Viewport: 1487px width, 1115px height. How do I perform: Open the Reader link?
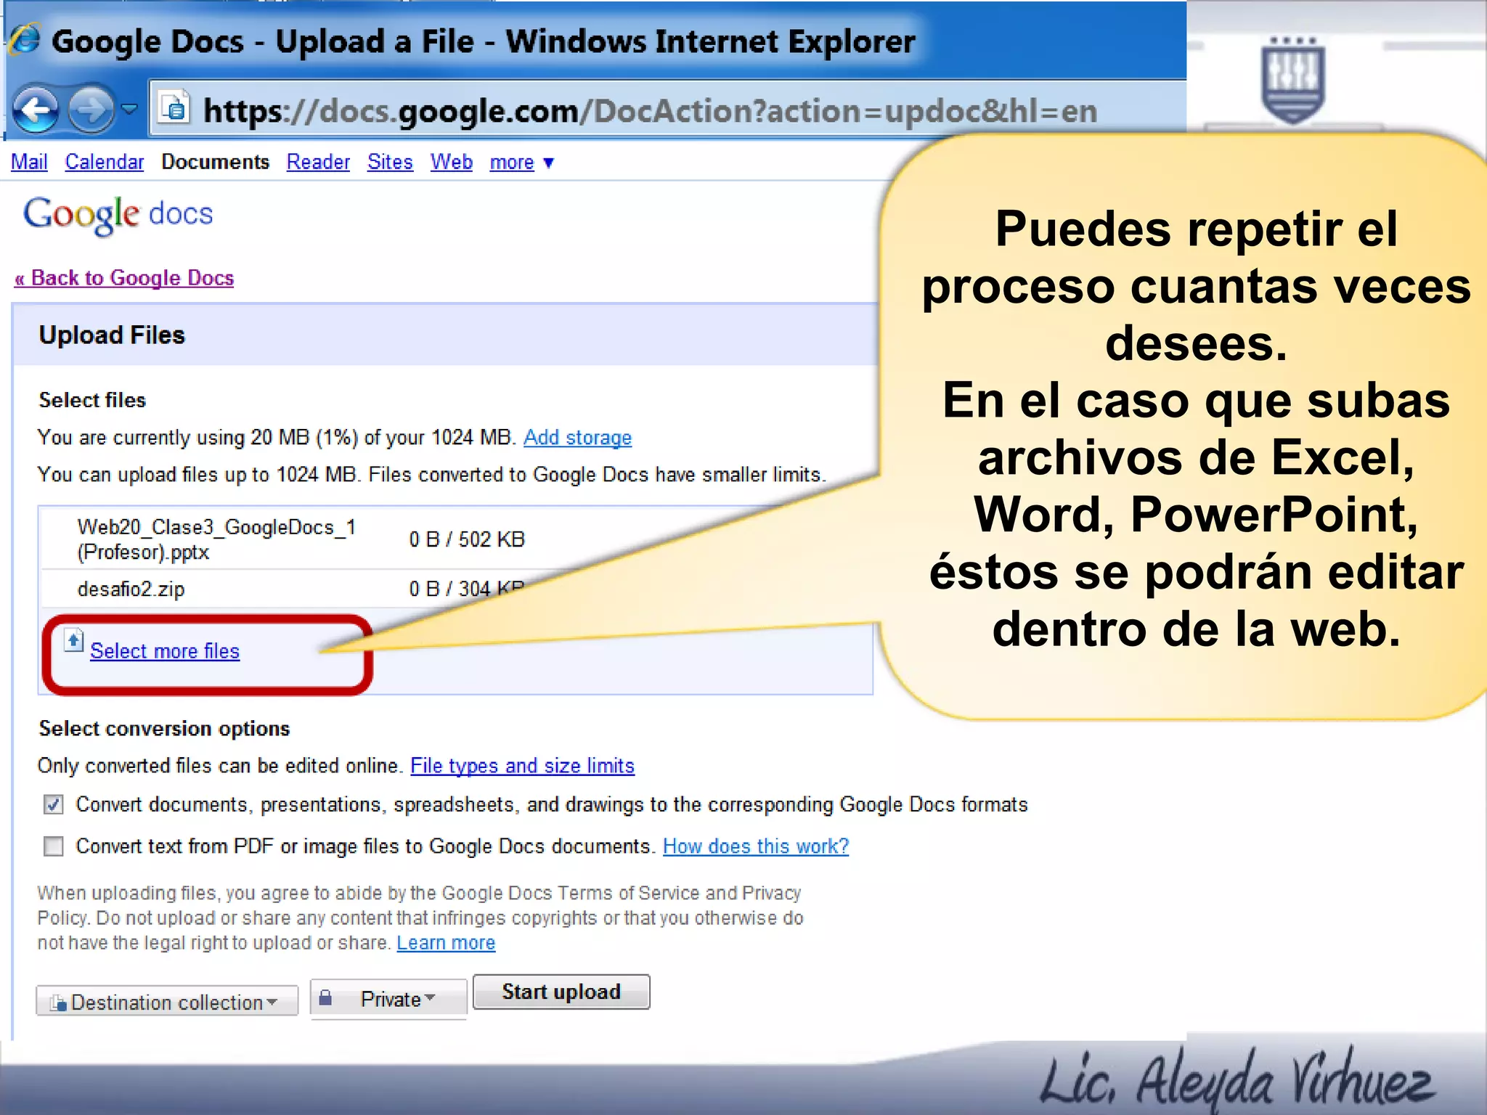pyautogui.click(x=318, y=162)
